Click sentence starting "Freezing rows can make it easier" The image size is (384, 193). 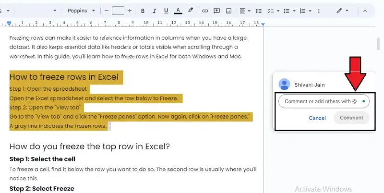click(x=128, y=38)
